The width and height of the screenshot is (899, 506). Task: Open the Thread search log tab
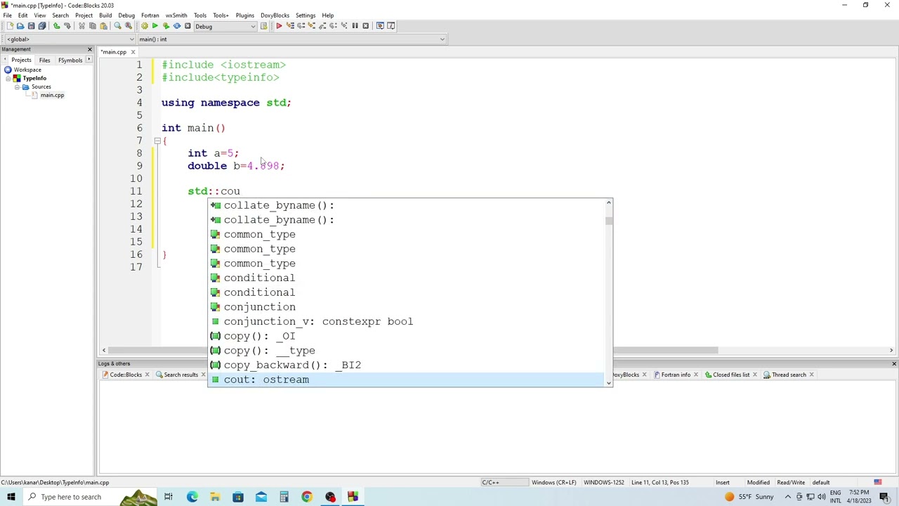(x=789, y=375)
